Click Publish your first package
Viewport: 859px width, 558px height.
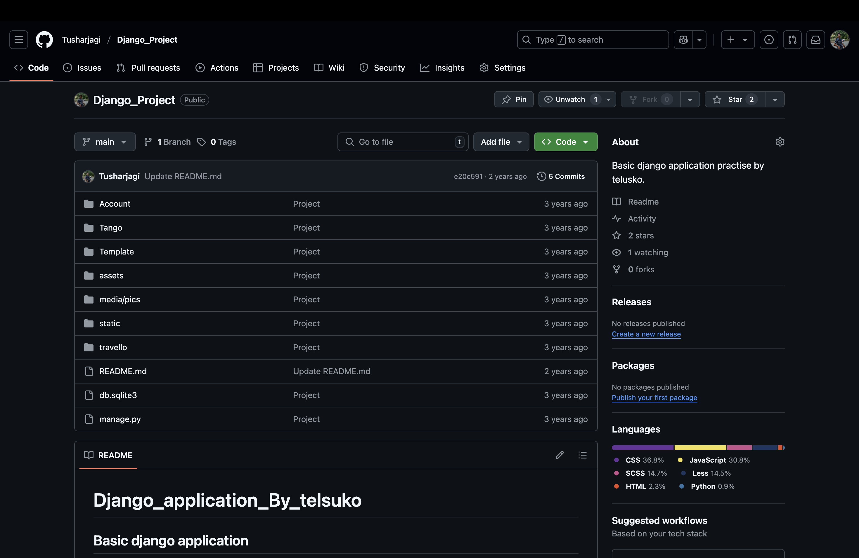654,397
